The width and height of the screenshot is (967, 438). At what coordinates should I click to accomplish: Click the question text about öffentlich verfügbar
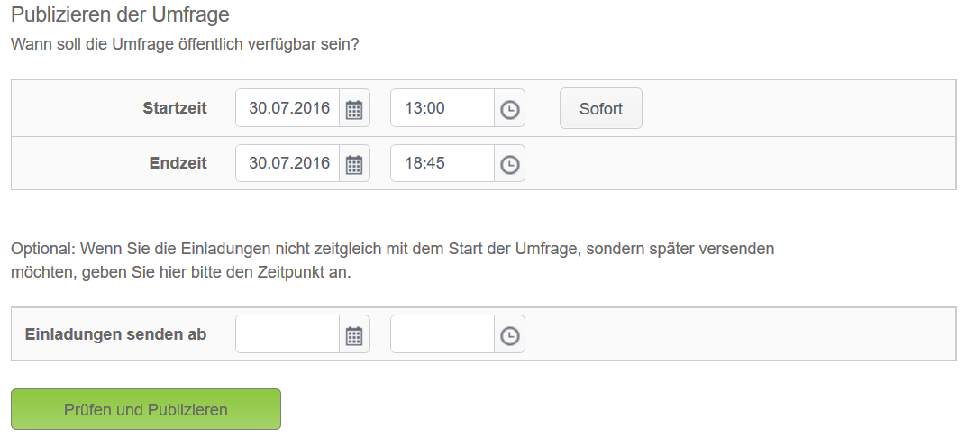[185, 45]
